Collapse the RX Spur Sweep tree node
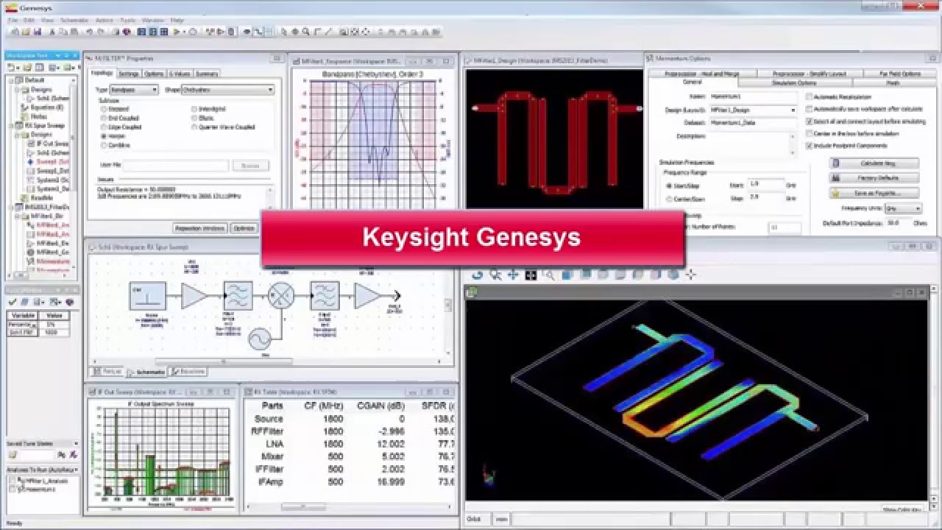 point(10,126)
